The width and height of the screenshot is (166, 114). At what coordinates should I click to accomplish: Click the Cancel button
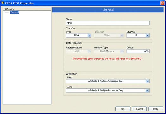click(139, 109)
